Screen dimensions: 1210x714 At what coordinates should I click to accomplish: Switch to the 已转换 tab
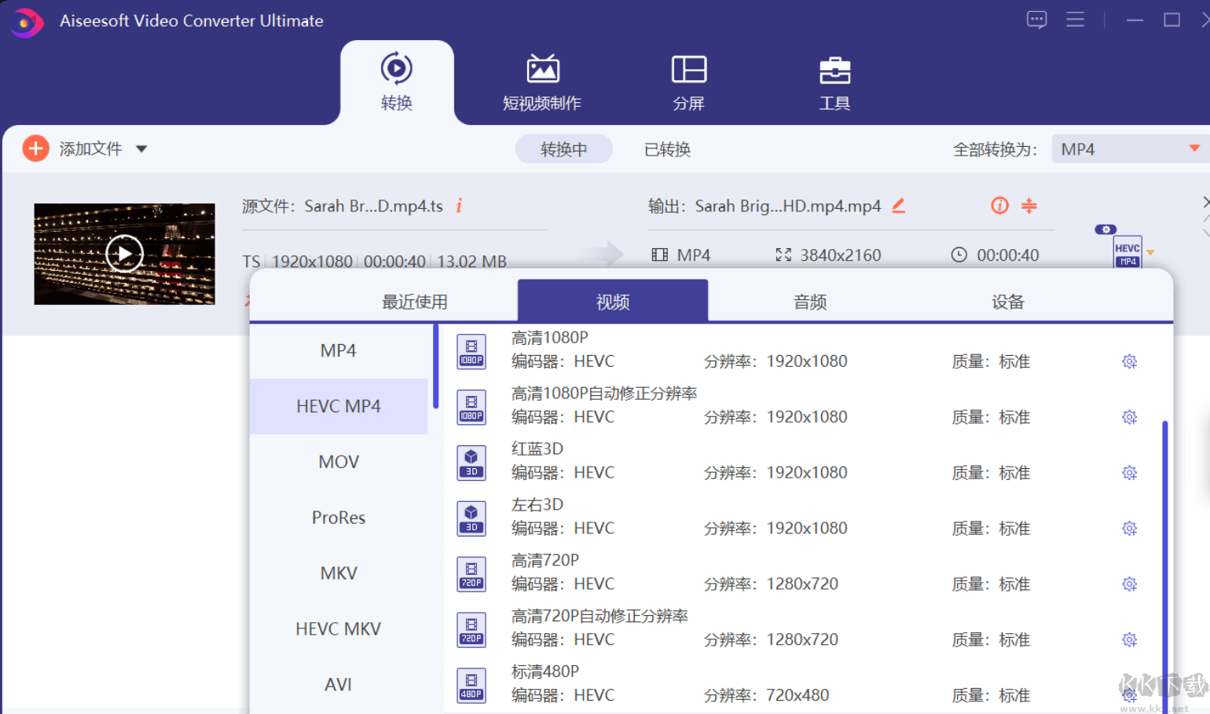667,149
